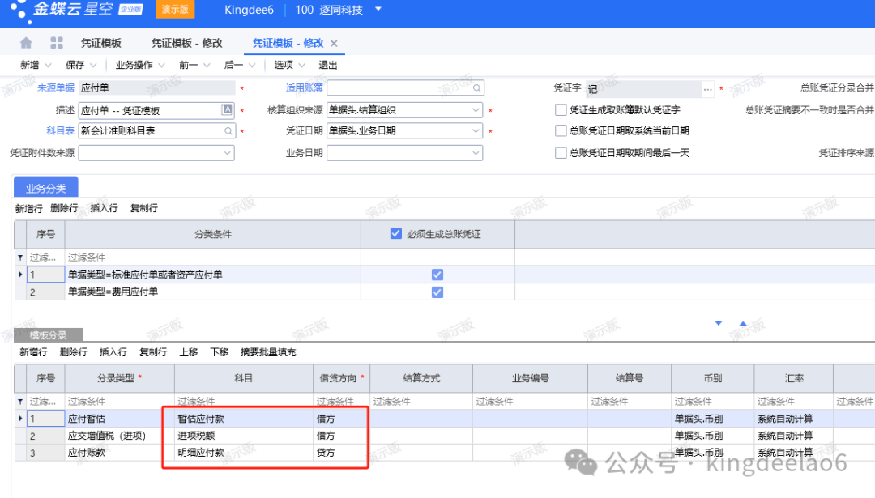Open the app grid menu icon
The height and width of the screenshot is (498, 875).
[x=57, y=43]
